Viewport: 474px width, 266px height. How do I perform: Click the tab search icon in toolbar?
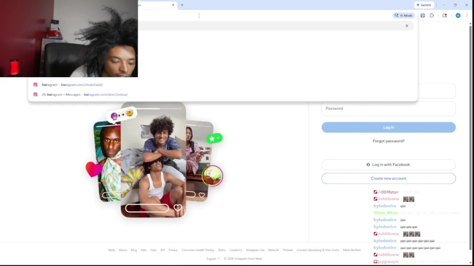click(x=445, y=16)
